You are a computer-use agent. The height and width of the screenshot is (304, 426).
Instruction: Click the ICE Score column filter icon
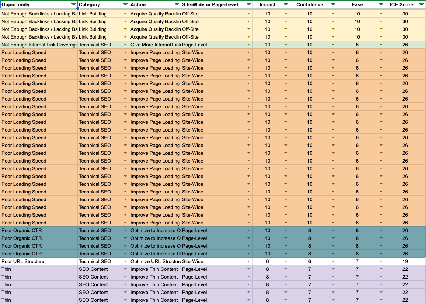coord(422,5)
